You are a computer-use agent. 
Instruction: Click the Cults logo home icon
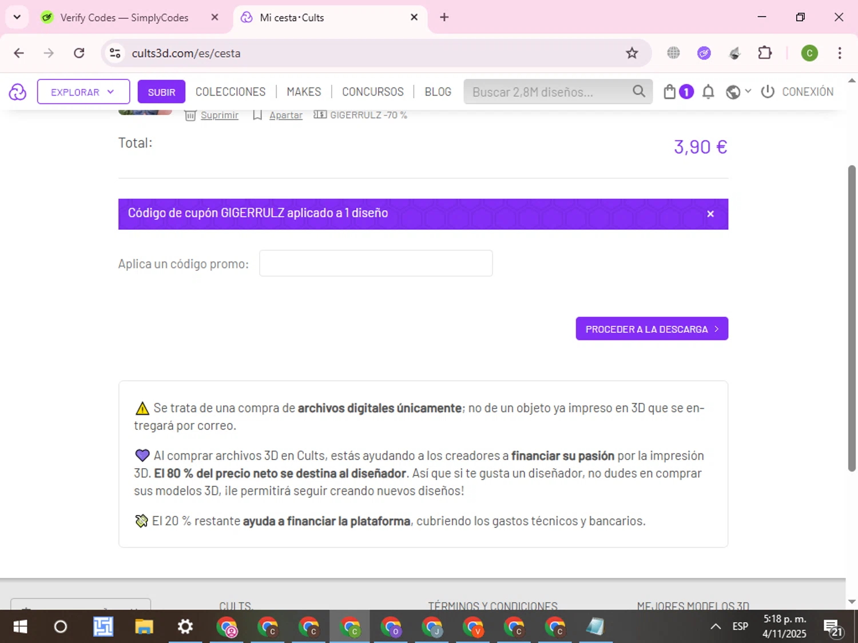pyautogui.click(x=18, y=91)
